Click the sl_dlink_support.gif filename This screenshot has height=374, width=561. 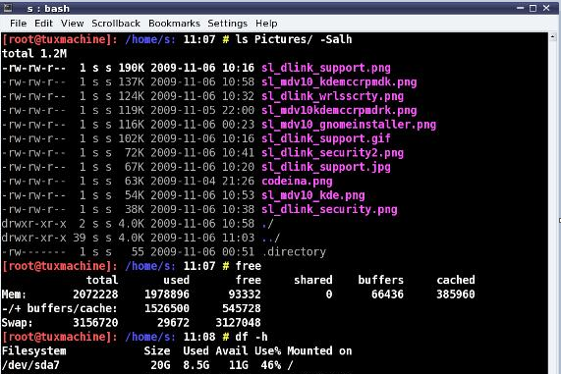pyautogui.click(x=326, y=138)
